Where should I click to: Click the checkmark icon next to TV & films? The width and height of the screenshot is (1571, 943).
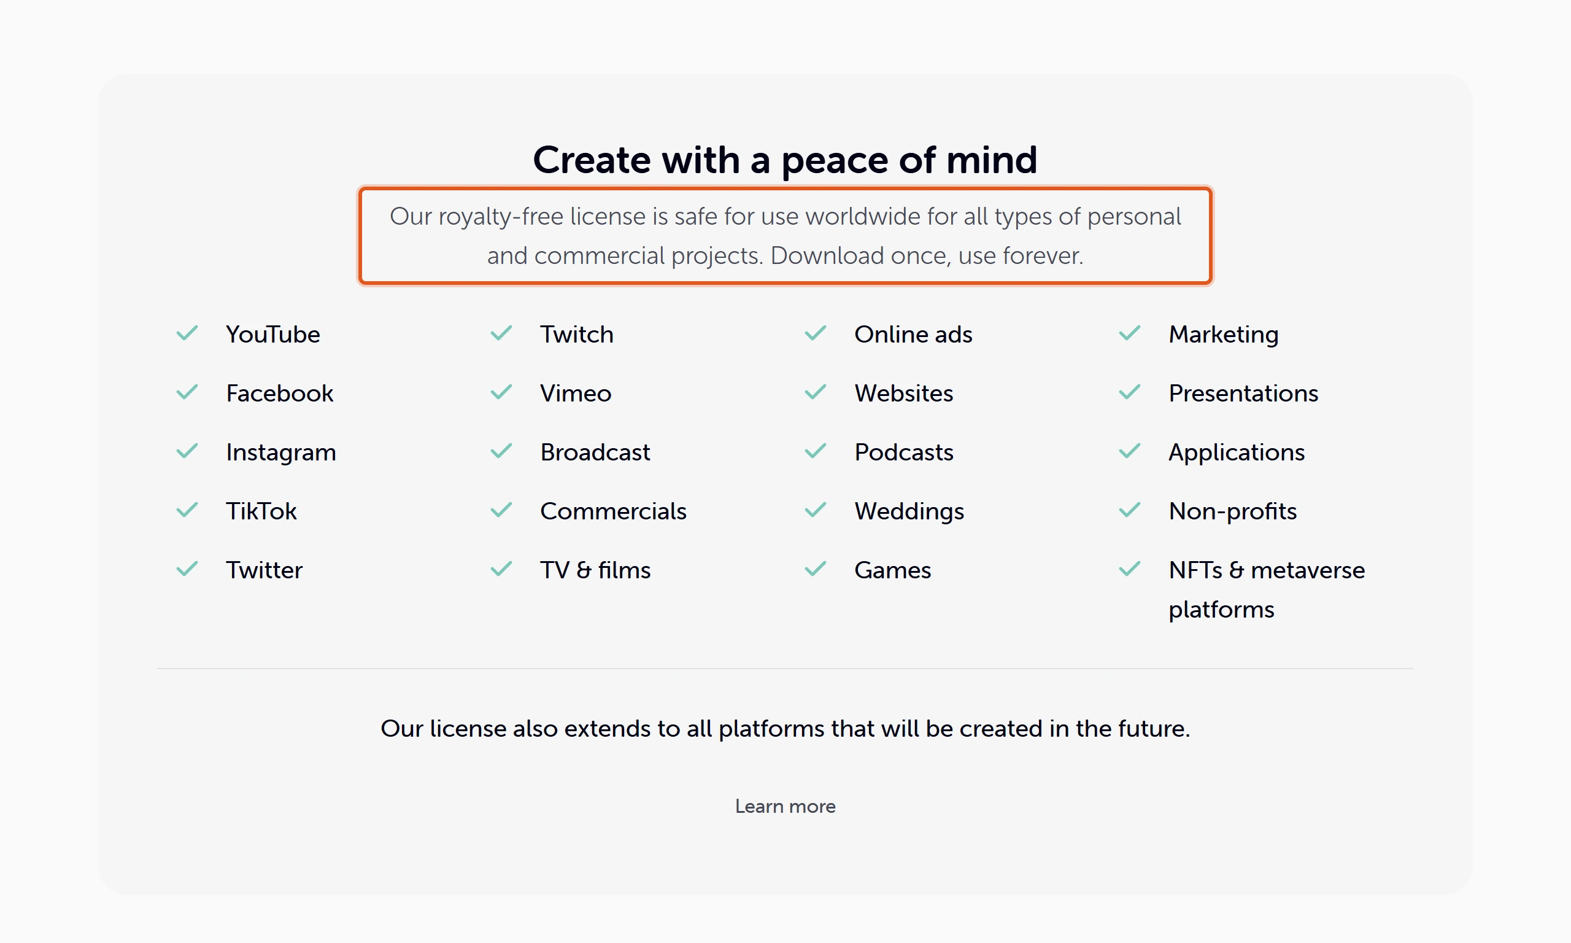point(501,569)
